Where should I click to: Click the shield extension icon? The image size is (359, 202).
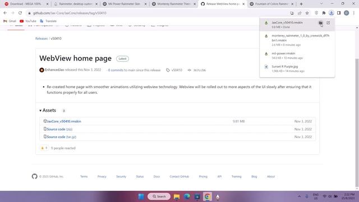pyautogui.click(x=316, y=13)
